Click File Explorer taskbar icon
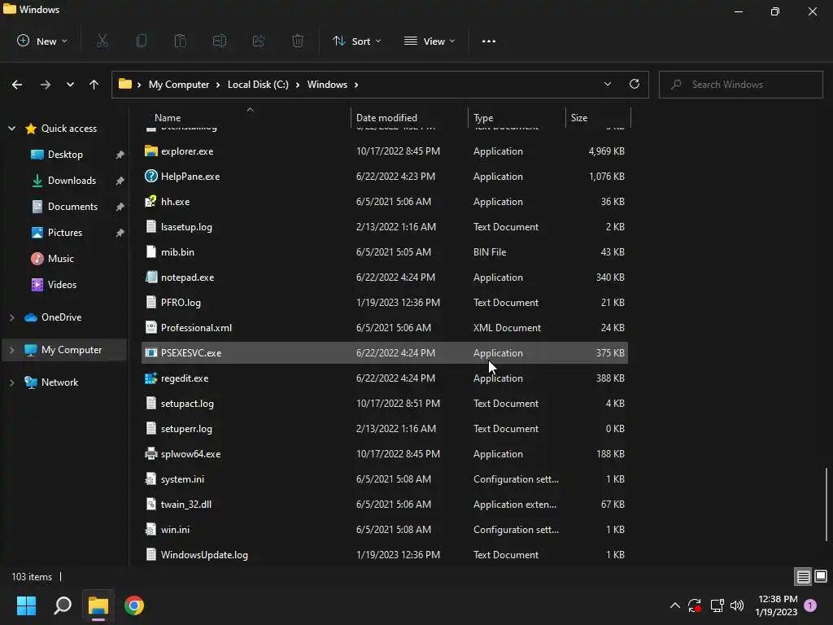The image size is (833, 625). 98,605
